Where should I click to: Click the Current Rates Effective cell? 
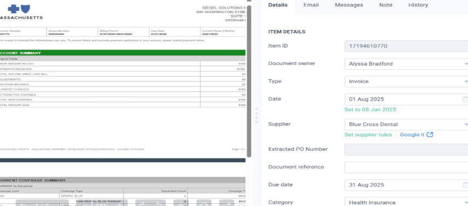[223, 32]
